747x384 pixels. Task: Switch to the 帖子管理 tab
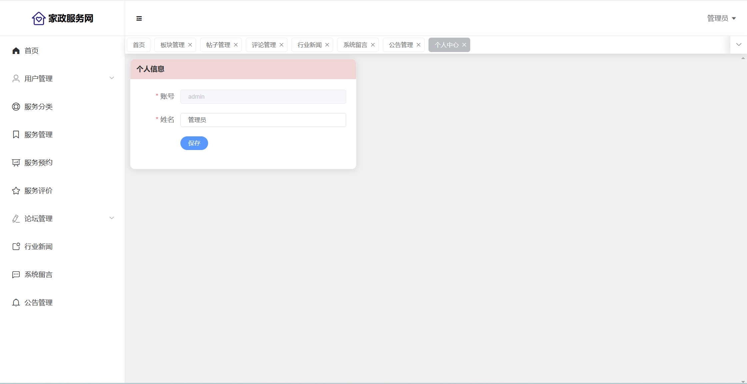[218, 45]
